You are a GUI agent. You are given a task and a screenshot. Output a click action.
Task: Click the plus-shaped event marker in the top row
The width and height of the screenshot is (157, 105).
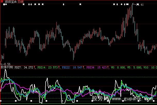(x=31, y=4)
